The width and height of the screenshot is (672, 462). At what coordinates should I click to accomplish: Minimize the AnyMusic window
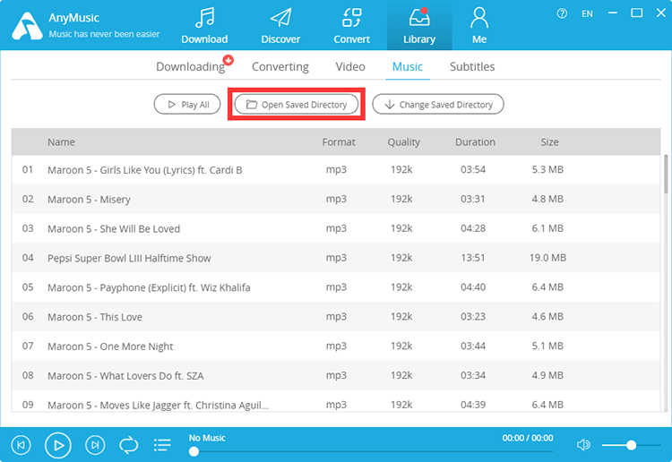pyautogui.click(x=613, y=13)
